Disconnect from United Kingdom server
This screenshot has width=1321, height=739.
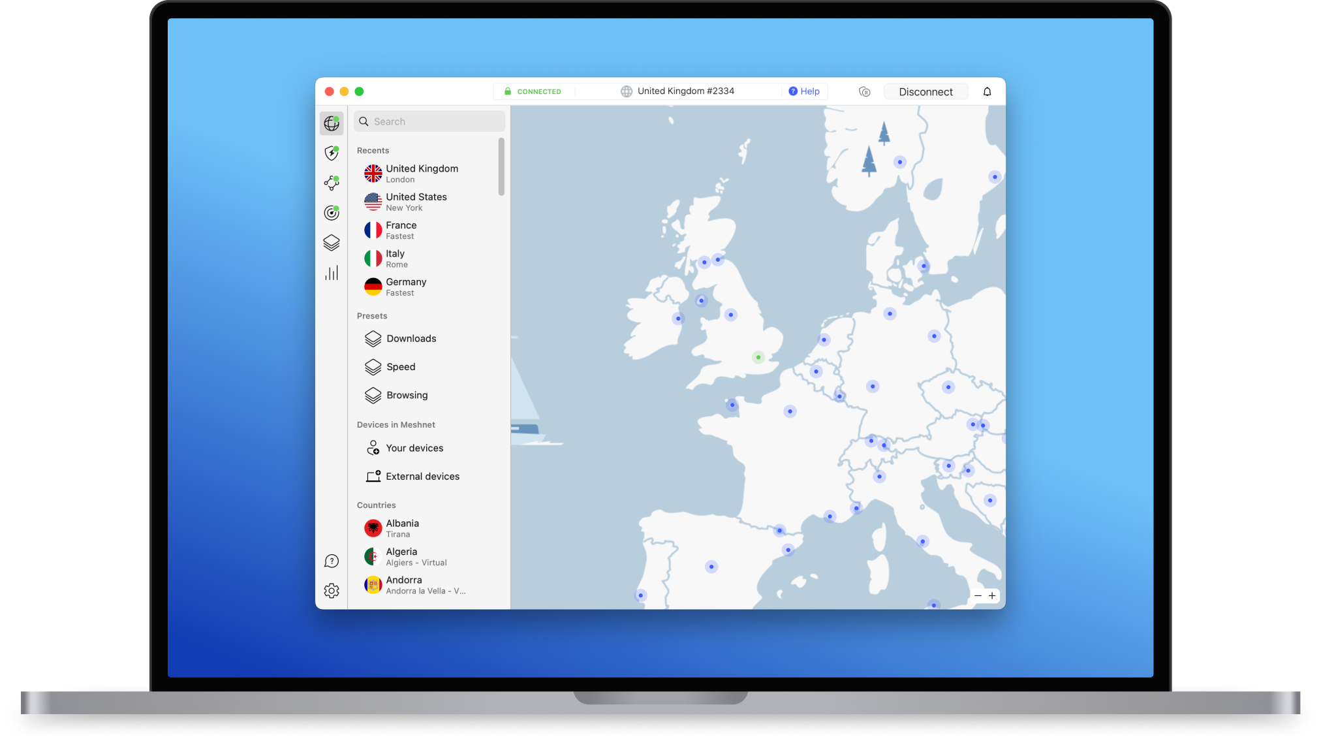click(925, 91)
